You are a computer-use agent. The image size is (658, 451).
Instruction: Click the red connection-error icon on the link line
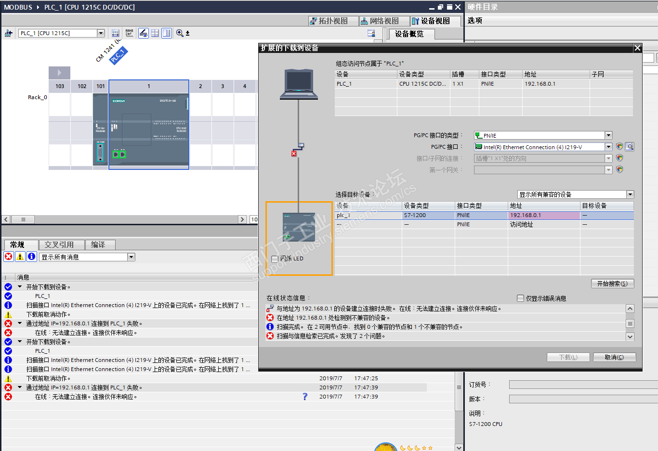tap(294, 154)
